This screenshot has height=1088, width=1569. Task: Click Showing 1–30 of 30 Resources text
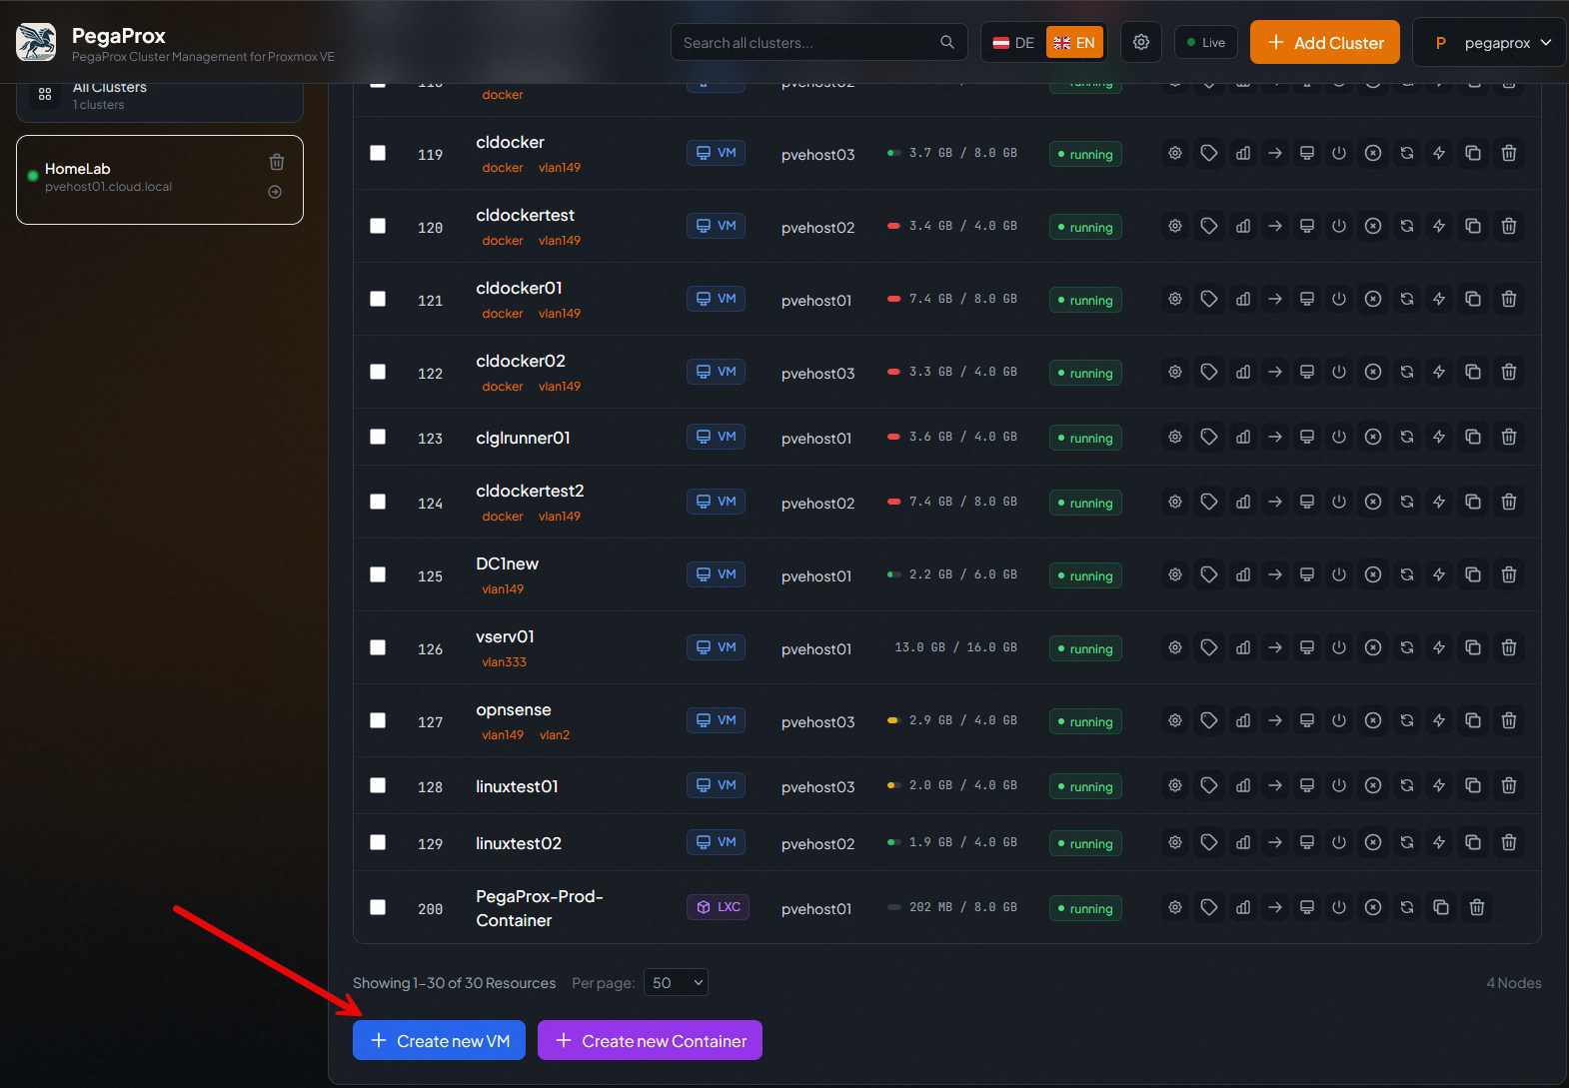[455, 983]
